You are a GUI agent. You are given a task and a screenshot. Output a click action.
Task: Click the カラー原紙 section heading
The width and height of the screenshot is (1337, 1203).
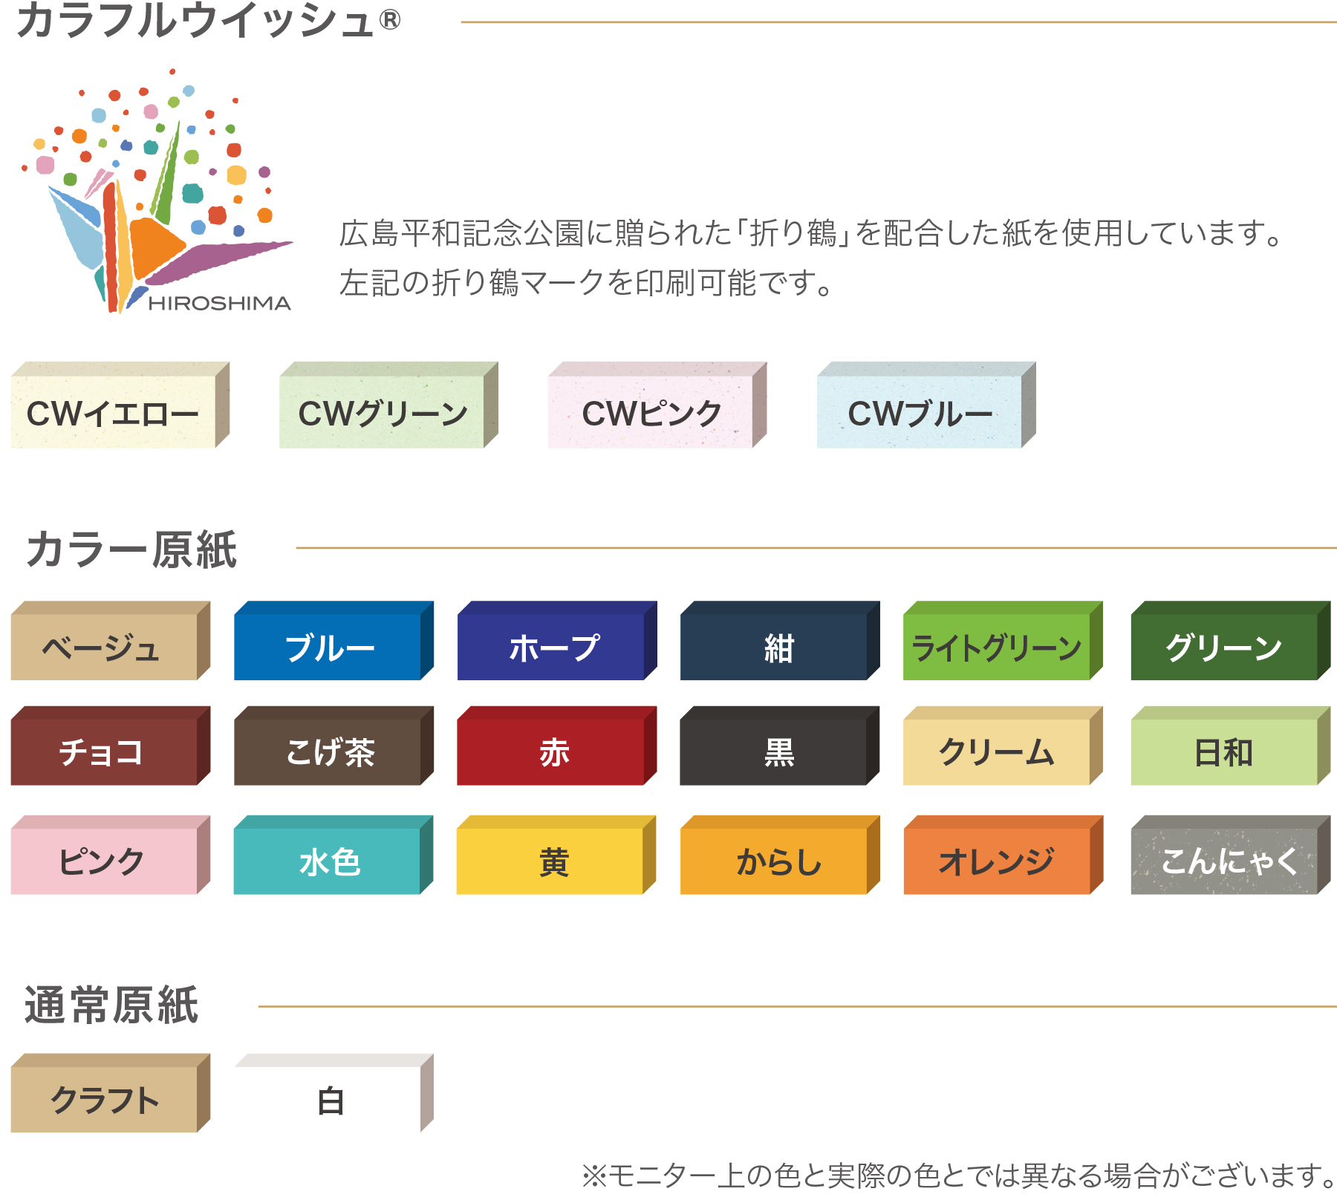pyautogui.click(x=131, y=550)
